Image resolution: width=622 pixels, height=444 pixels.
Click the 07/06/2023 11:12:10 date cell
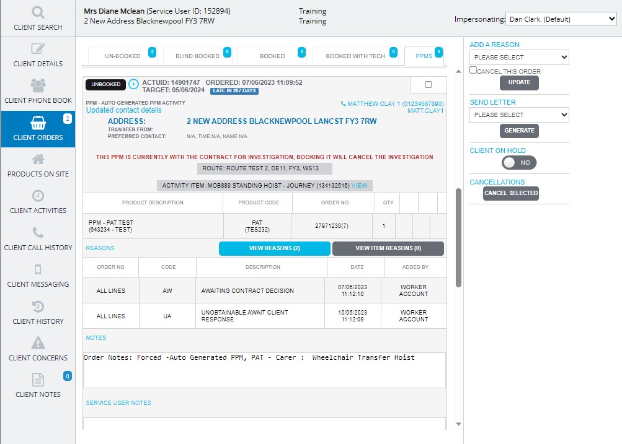353,290
